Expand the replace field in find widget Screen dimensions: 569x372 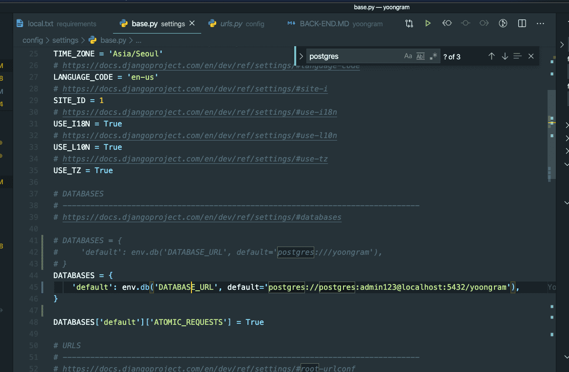301,56
